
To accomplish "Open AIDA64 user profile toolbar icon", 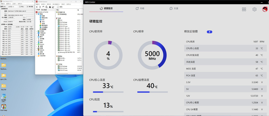I will coord(50,7).
